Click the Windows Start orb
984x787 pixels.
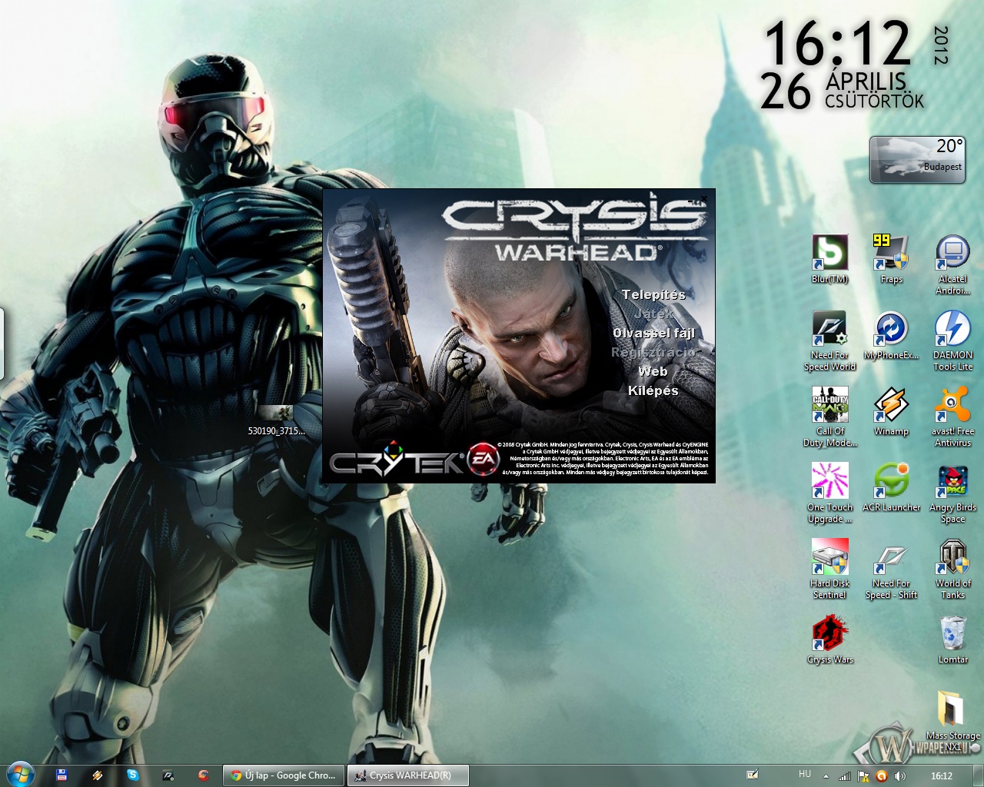[x=20, y=774]
